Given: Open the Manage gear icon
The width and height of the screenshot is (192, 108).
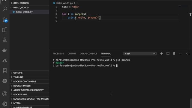Looking at the screenshot, I should tap(5, 104).
